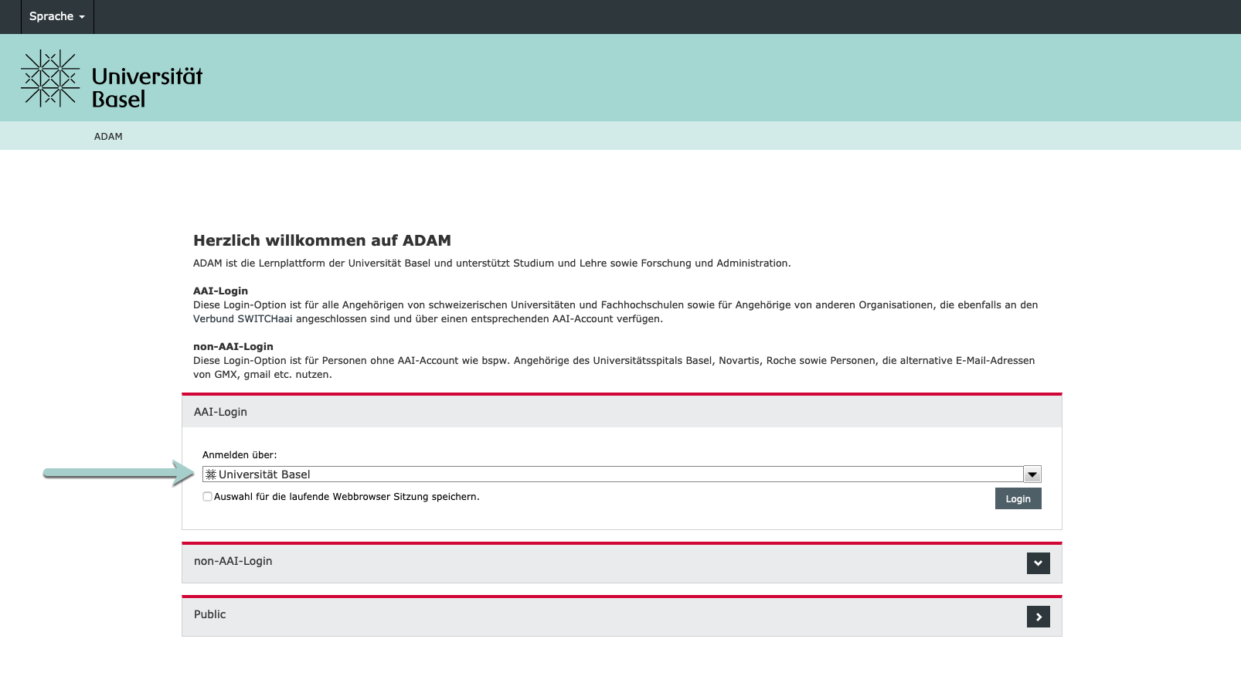Click the bold non-AAI-Login description heading
The height and width of the screenshot is (680, 1241).
tap(233, 346)
